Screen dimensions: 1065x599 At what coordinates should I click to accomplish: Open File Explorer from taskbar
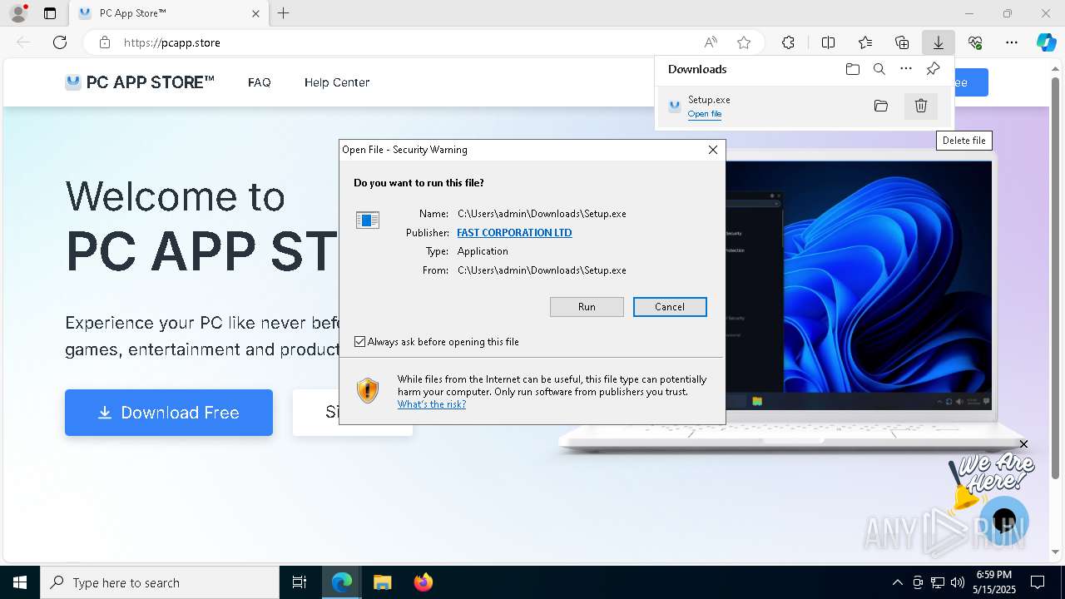382,582
